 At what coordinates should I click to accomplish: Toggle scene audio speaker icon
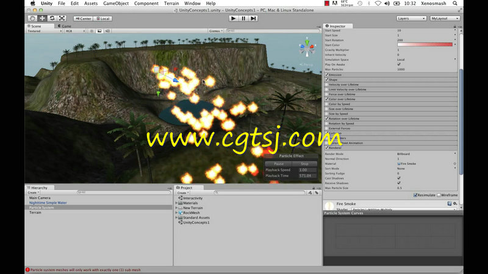pyautogui.click(x=107, y=31)
